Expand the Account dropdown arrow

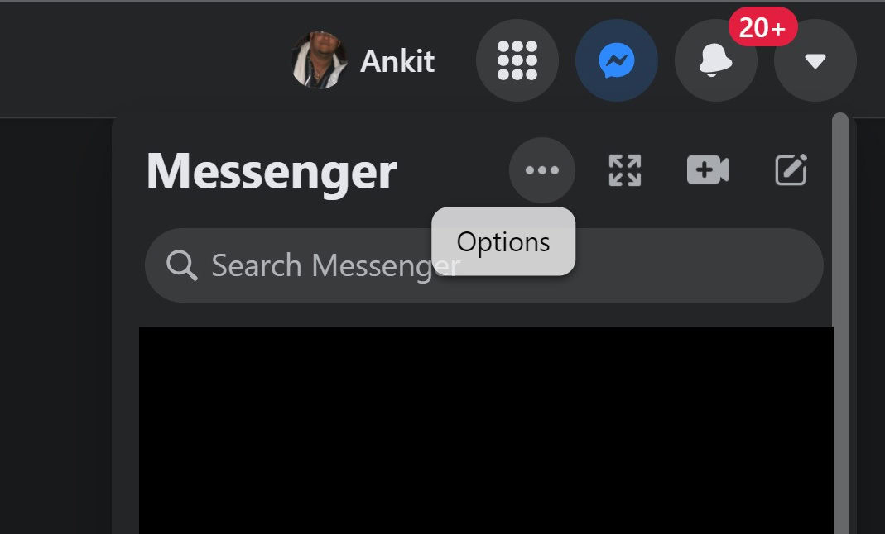point(815,60)
